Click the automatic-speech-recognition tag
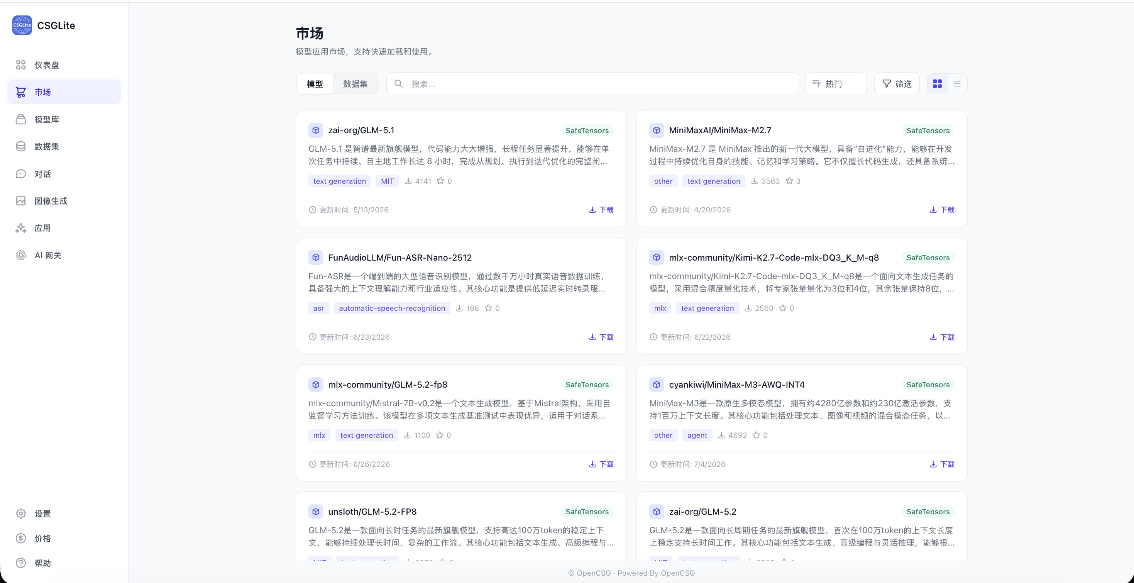The image size is (1134, 583). tap(392, 308)
